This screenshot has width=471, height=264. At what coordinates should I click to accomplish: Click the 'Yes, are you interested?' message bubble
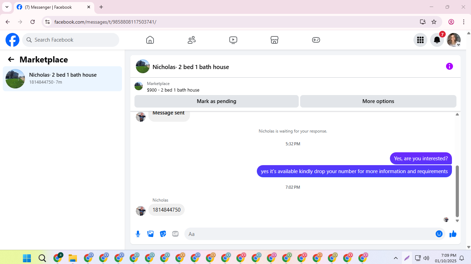point(421,159)
